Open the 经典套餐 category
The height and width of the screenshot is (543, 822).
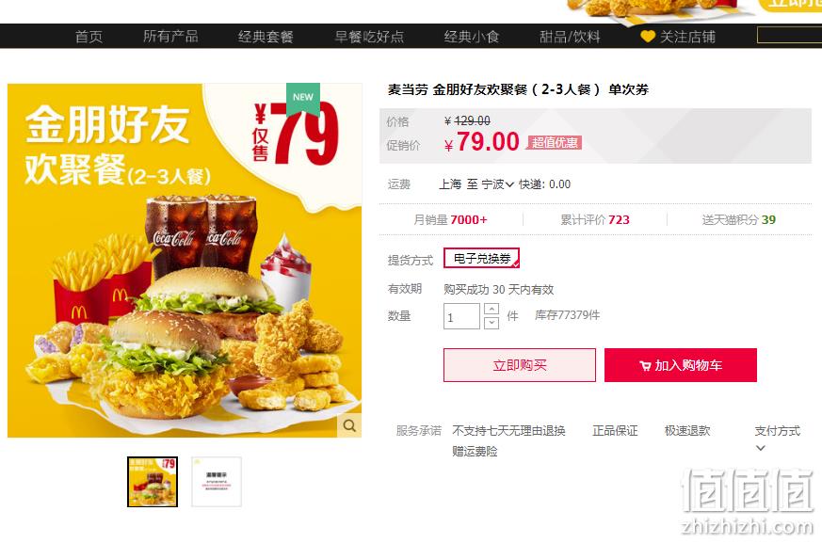[266, 37]
